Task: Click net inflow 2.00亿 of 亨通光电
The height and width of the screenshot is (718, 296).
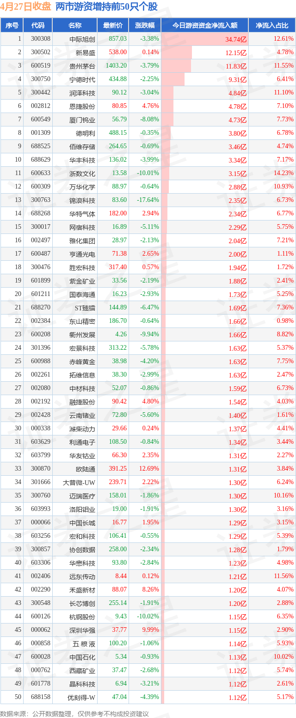Action: pos(238,254)
